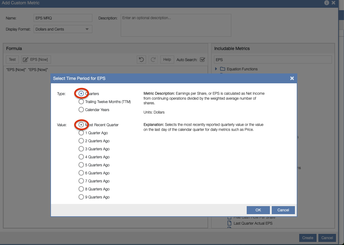Image resolution: width=344 pixels, height=245 pixels.
Task: Click the info icon in title bar
Action: [327, 3]
